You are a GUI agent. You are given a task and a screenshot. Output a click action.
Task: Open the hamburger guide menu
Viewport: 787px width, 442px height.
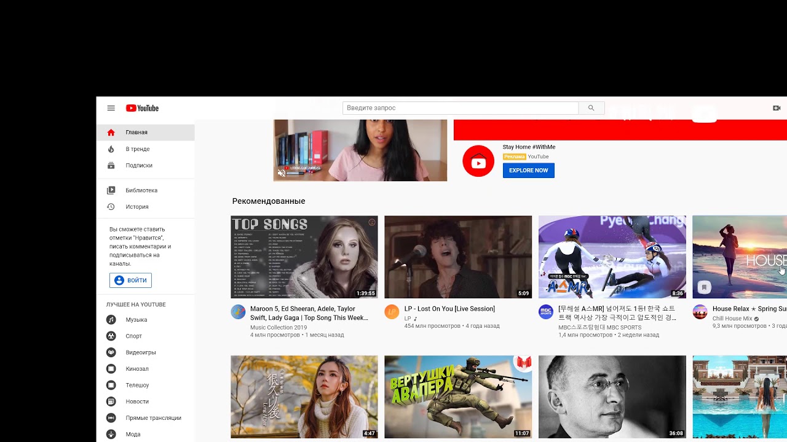111,108
